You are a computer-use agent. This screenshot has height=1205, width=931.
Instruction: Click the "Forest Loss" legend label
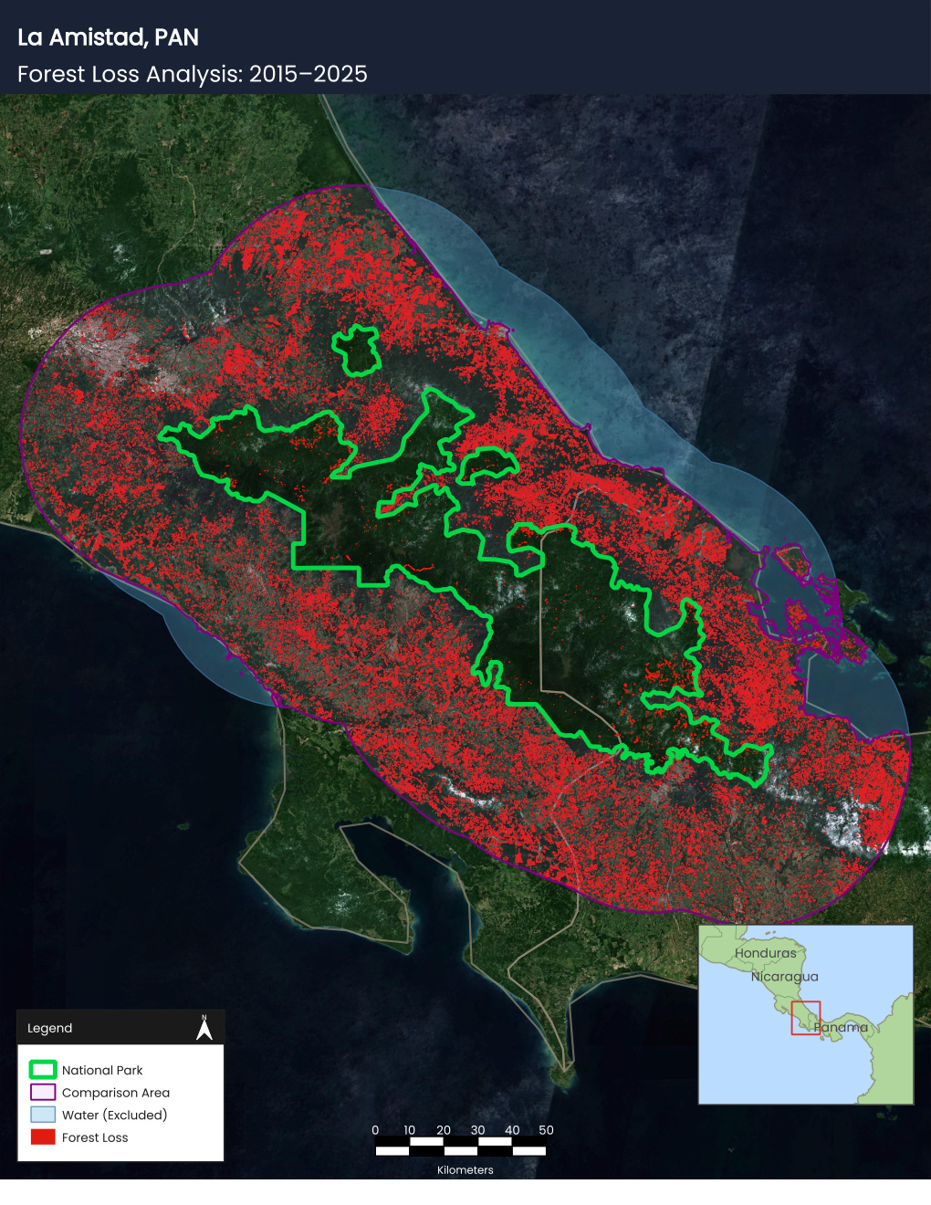pos(95,1137)
